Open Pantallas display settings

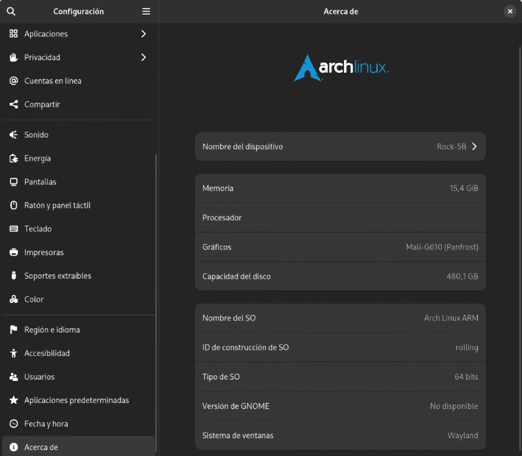[x=78, y=182]
